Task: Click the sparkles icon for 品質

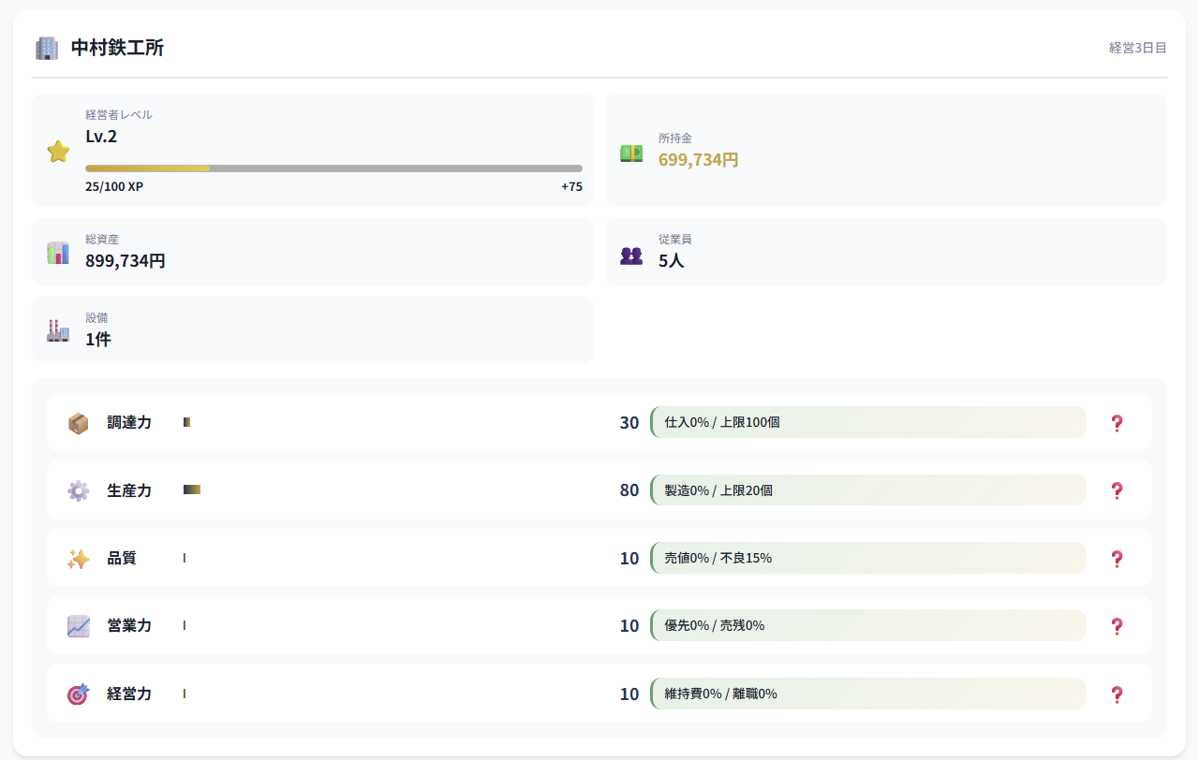Action: click(x=79, y=559)
